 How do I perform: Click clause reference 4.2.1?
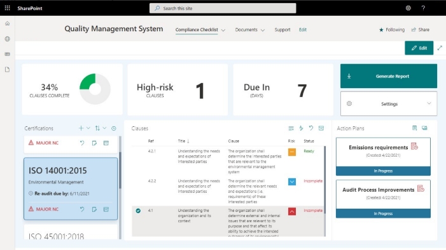tap(151, 151)
